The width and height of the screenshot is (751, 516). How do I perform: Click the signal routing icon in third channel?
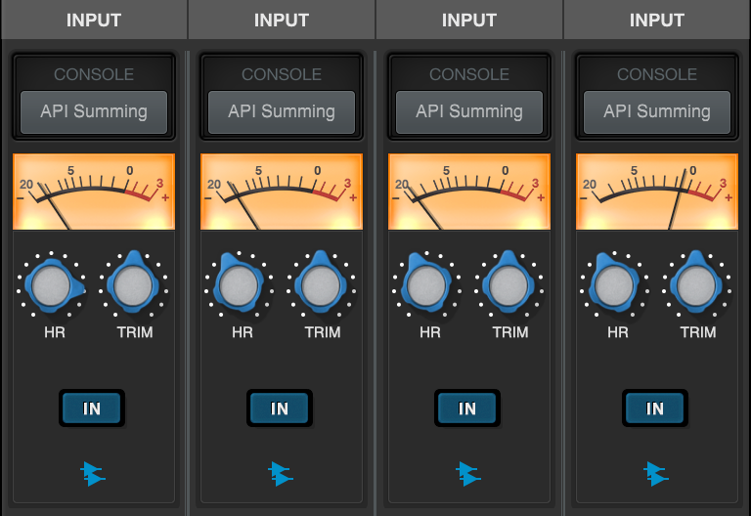click(x=468, y=473)
